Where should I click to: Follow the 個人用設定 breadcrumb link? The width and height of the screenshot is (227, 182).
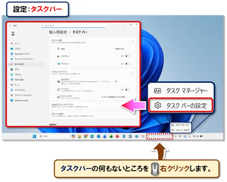tap(58, 32)
